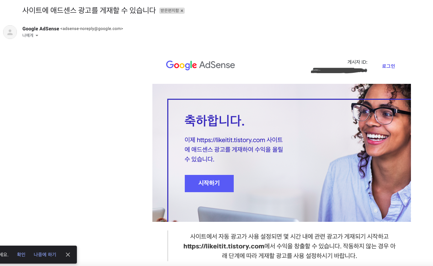Choose 나중에 하기 in the notification toast
Screen dimensions: 433x266
tap(45, 254)
